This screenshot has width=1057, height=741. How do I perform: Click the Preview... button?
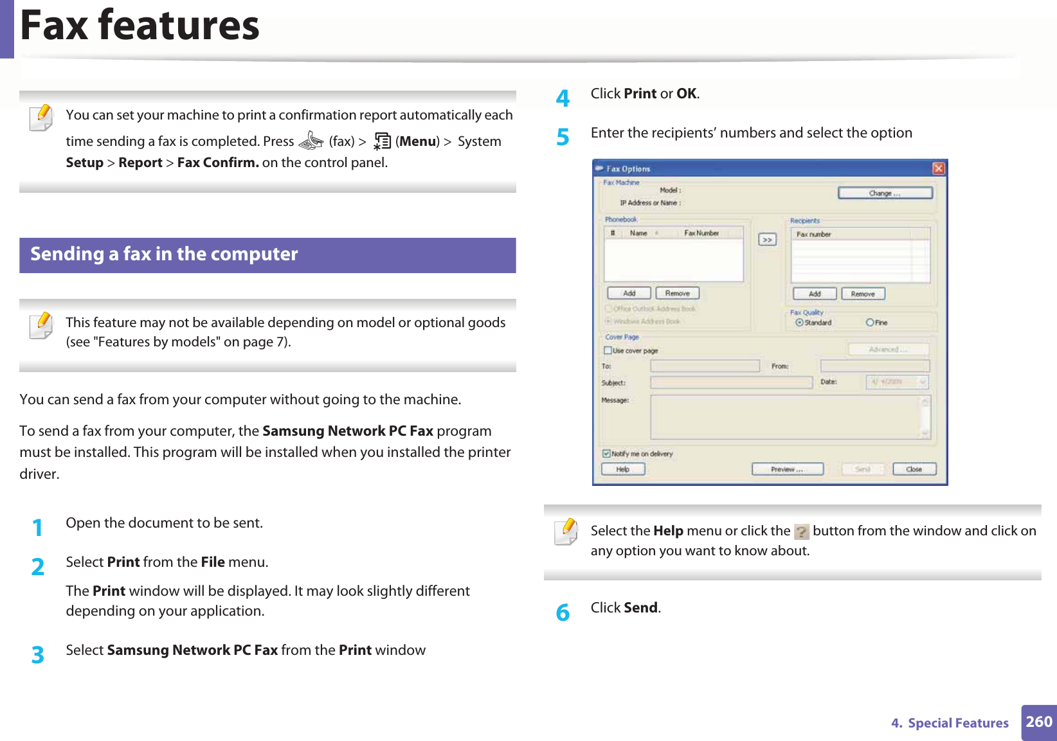pyautogui.click(x=788, y=470)
